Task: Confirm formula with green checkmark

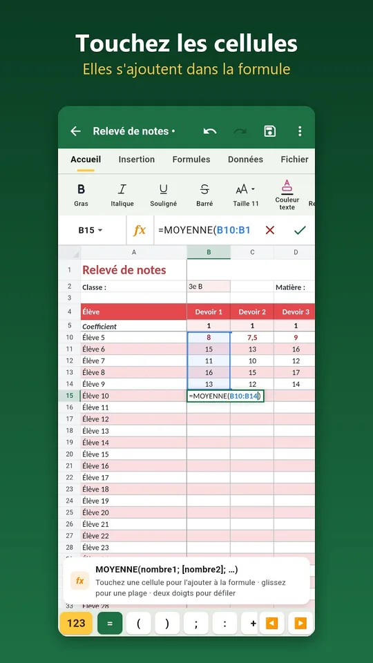Action: (300, 230)
